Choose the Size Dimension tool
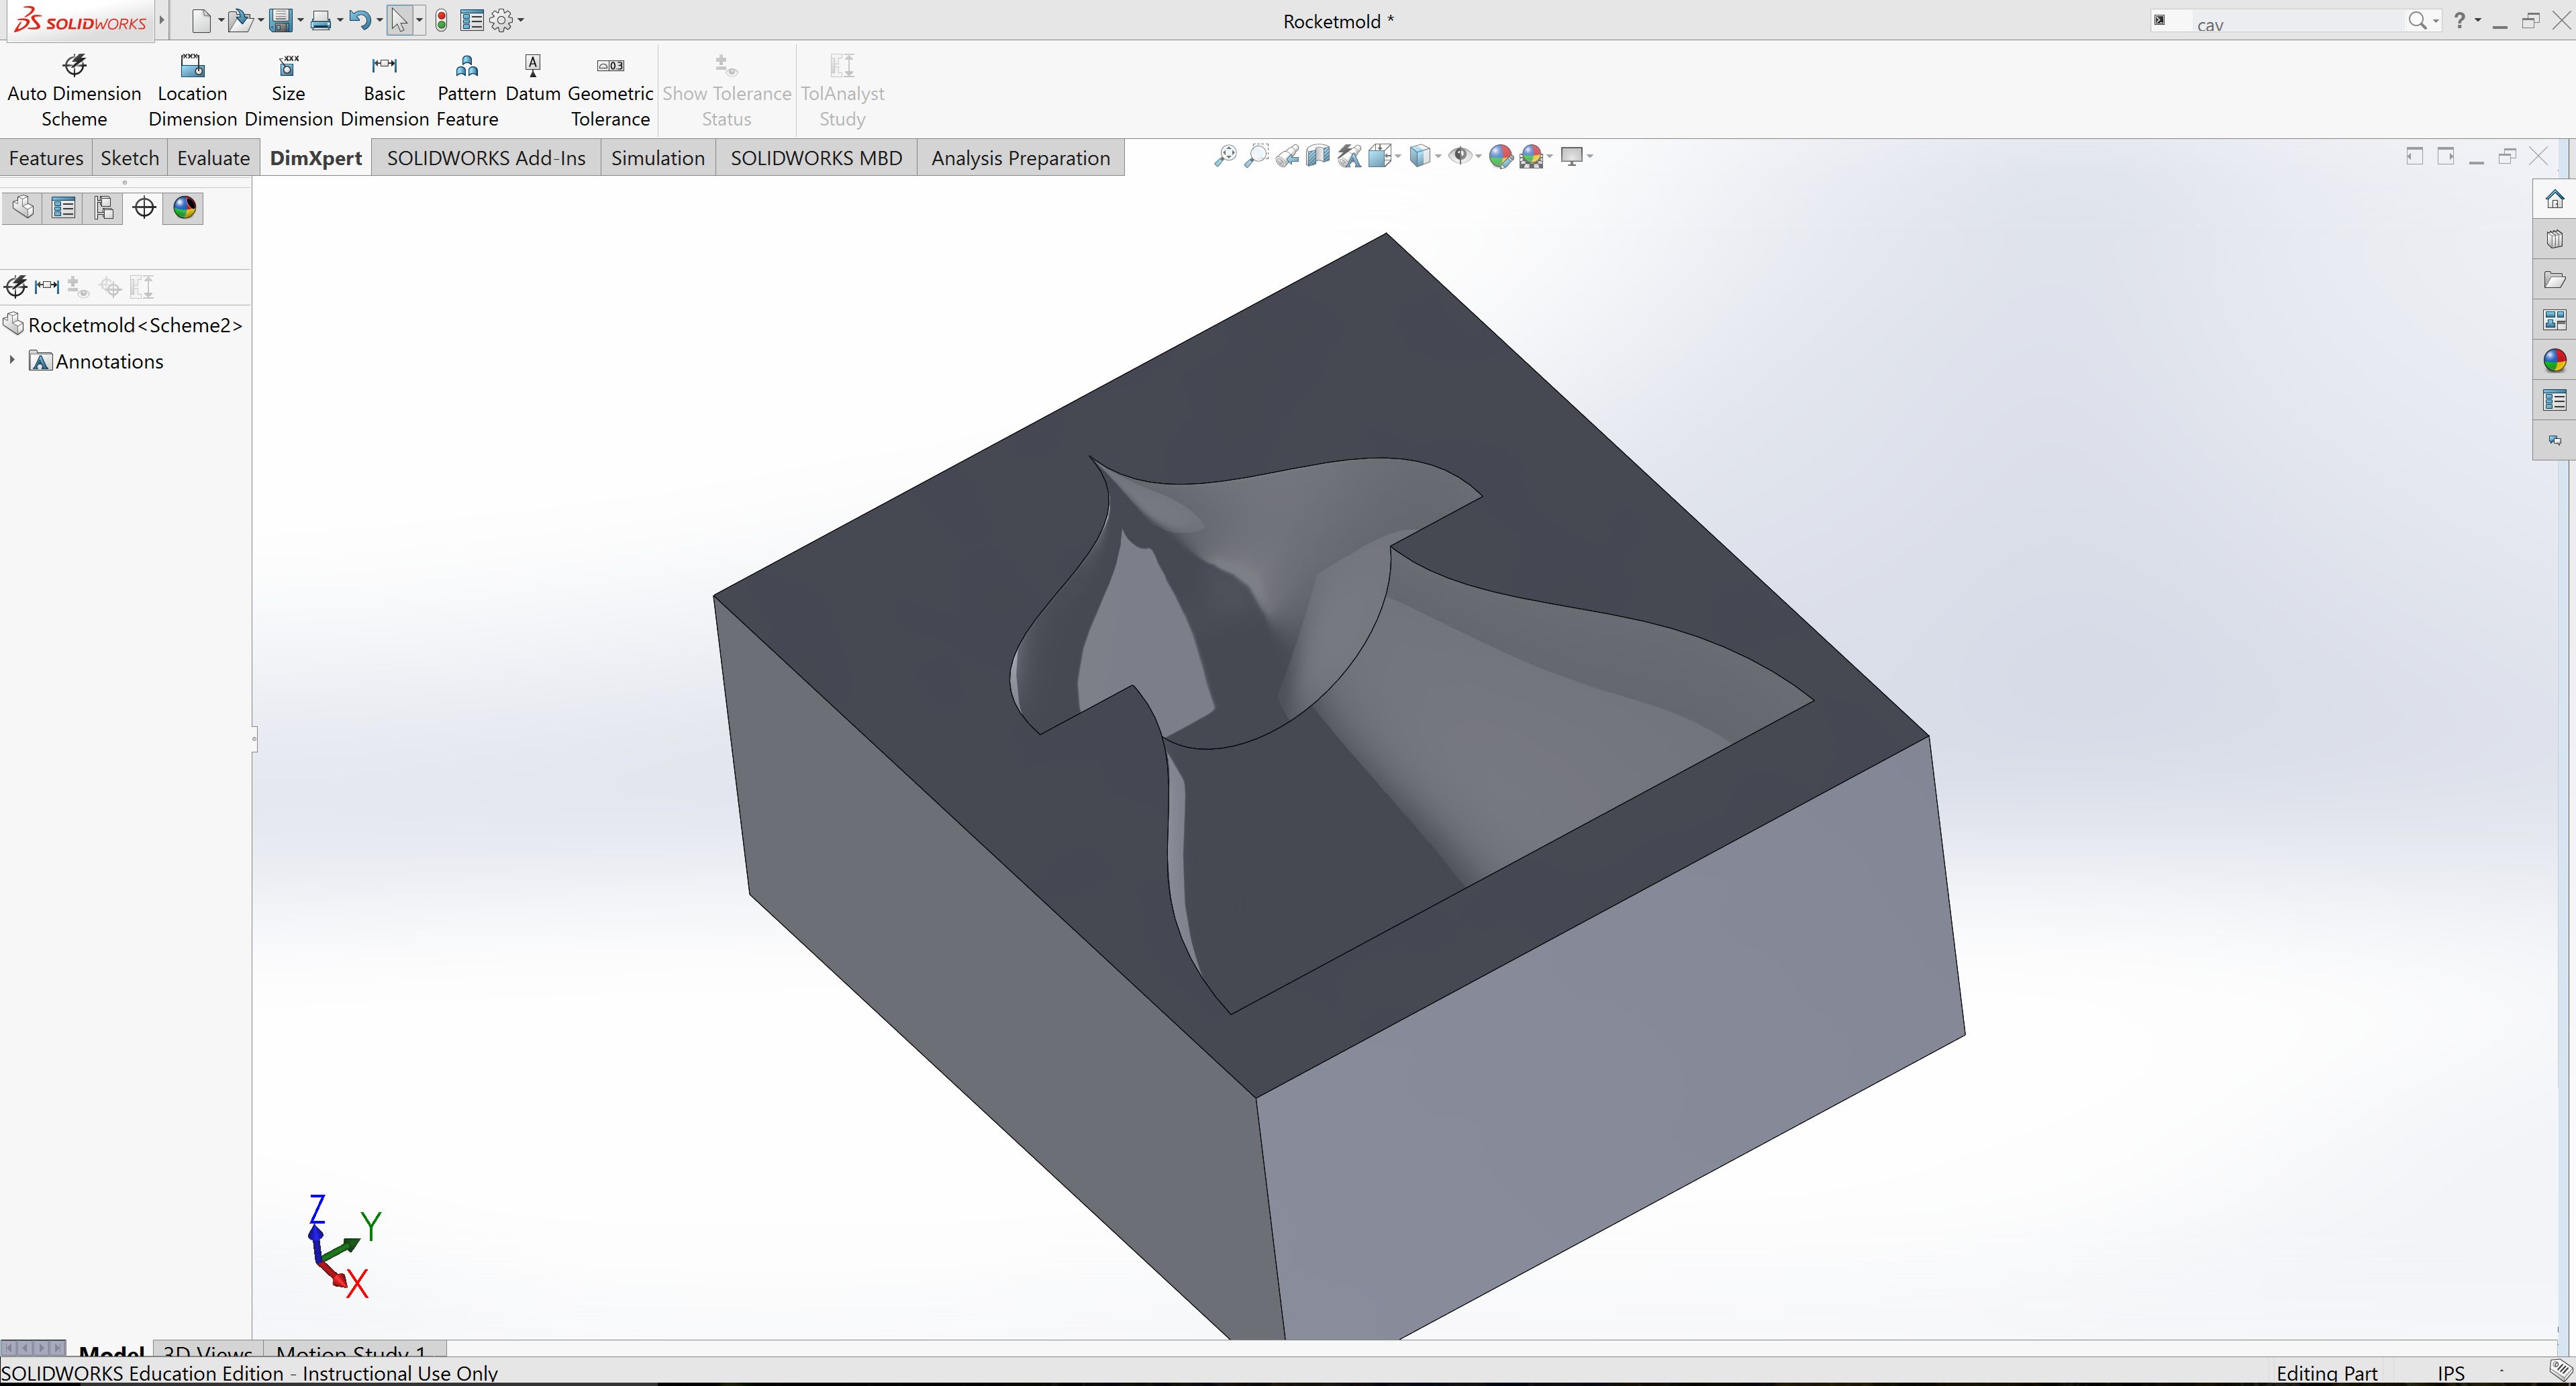The width and height of the screenshot is (2576, 1386). [x=288, y=91]
